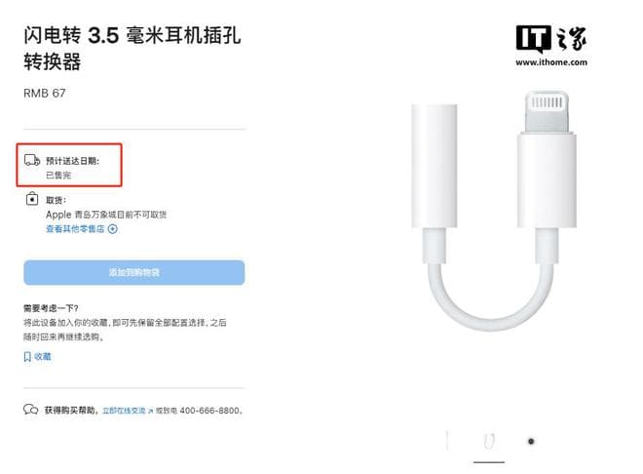
Task: Click the external arrow icon after 立即在线交流
Action: pos(150,411)
